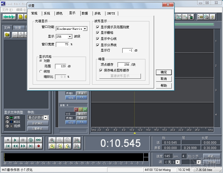Confirm settings with the 确定 button
223x173 pixels.
tap(164, 72)
